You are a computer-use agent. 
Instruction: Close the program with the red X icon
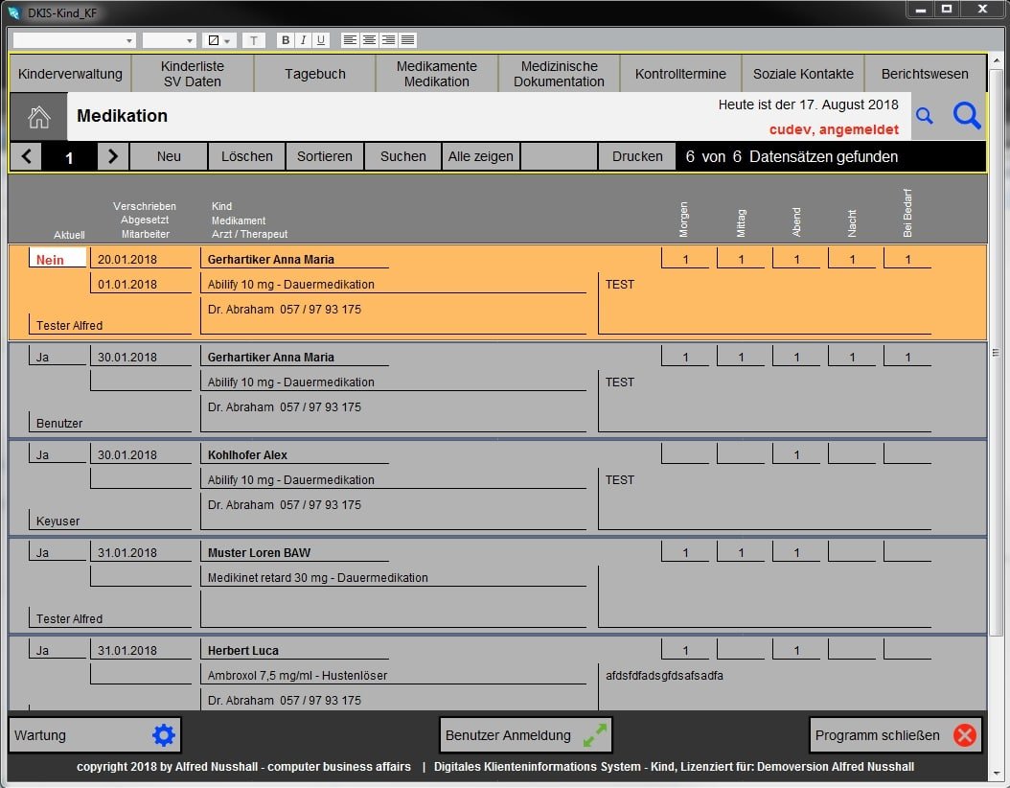click(965, 735)
